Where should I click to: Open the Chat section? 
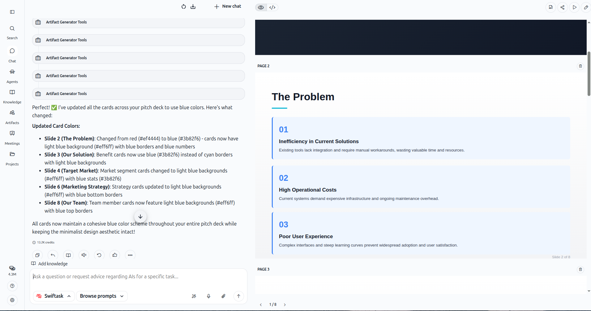click(x=12, y=55)
